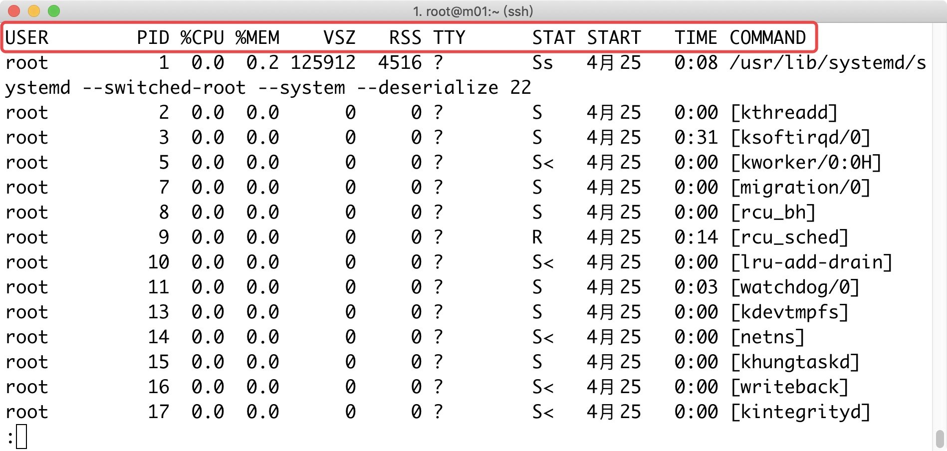The height and width of the screenshot is (451, 947).
Task: Click the USER column header
Action: pos(27,38)
